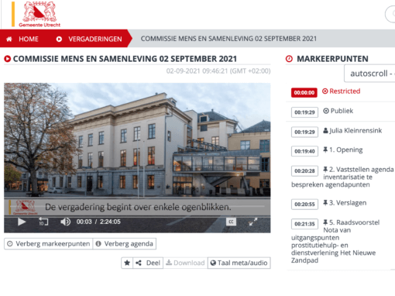Jump to 00:21:35 timestamp

(304, 224)
